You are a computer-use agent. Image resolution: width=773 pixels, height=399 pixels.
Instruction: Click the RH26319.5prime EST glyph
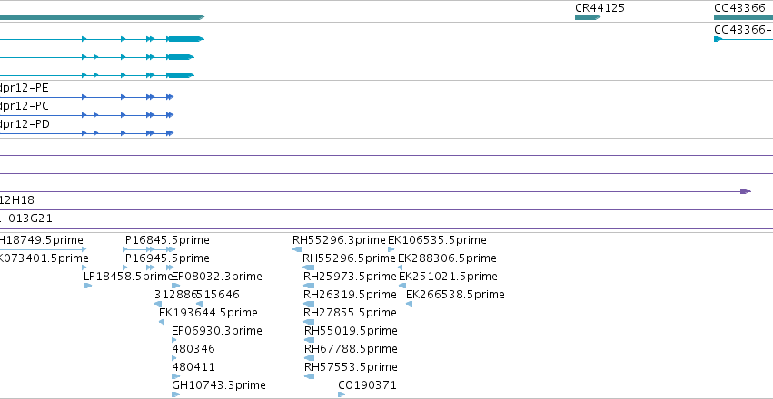(x=309, y=304)
